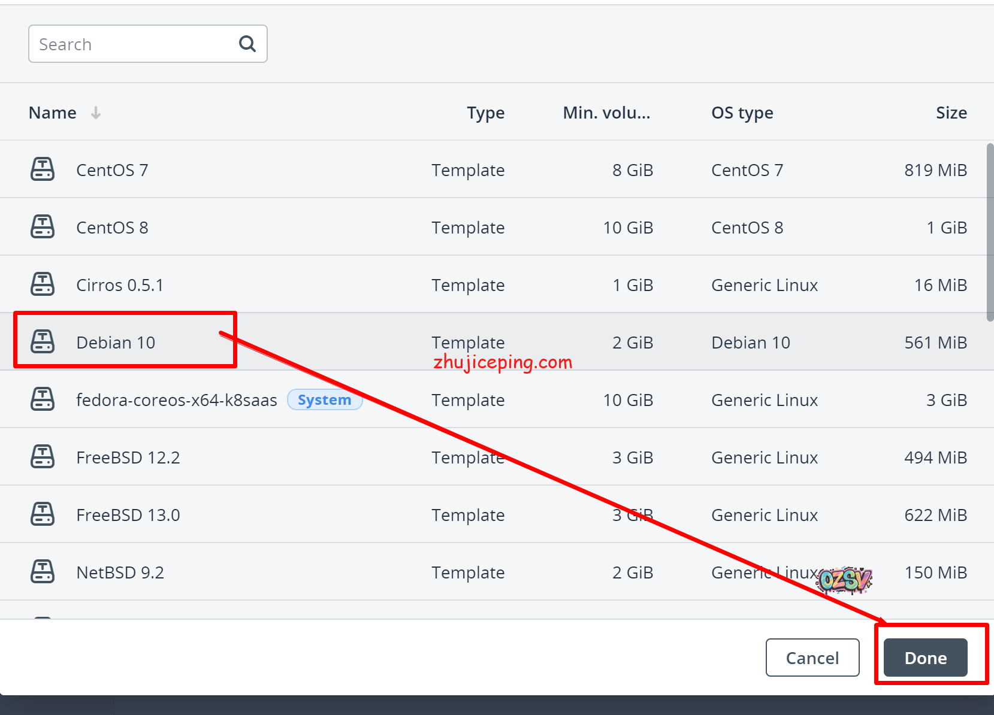This screenshot has height=715, width=994.
Task: Toggle sort arrow next to Name
Action: pyautogui.click(x=96, y=113)
